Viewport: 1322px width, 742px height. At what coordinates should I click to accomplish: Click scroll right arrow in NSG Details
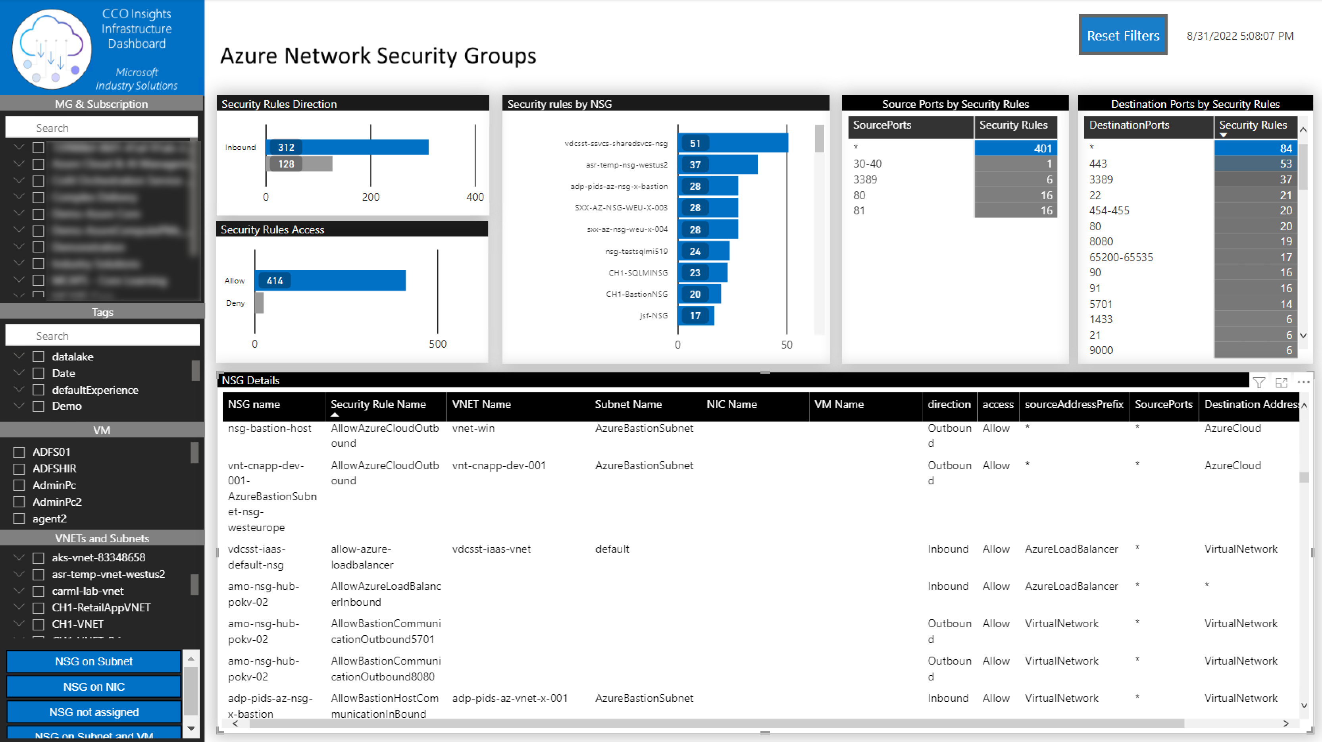coord(1285,723)
